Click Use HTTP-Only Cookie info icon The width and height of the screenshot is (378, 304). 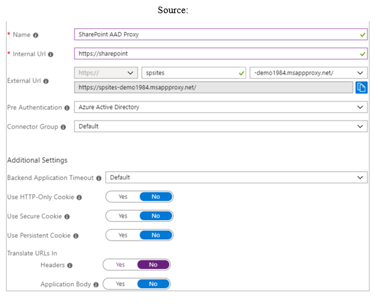coord(79,198)
